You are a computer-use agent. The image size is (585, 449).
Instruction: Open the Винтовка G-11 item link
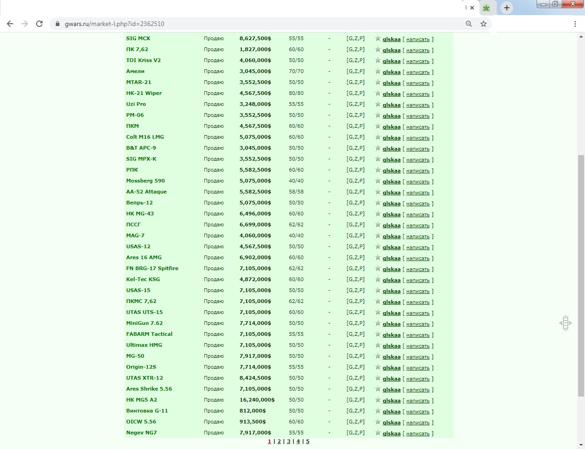[x=147, y=411]
